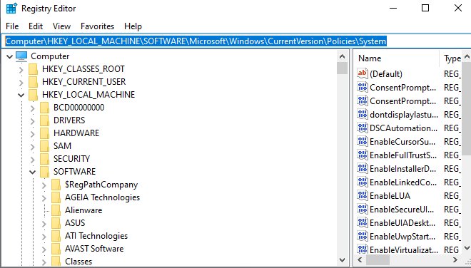Click the binary icon beside EnableFullTrustS... value
Screen dimensions: 471x268
[363, 155]
